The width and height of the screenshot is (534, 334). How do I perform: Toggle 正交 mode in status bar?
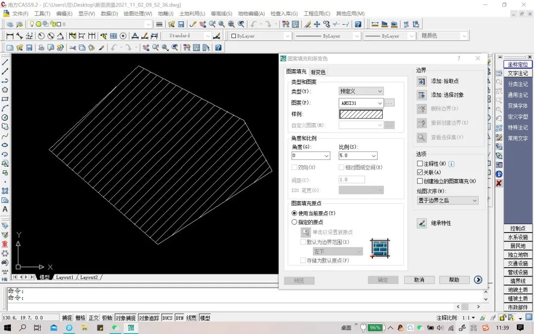click(93, 318)
